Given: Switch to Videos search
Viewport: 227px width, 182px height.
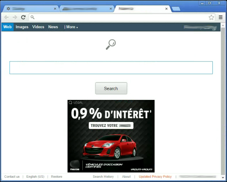Looking at the screenshot, I should 38,27.
